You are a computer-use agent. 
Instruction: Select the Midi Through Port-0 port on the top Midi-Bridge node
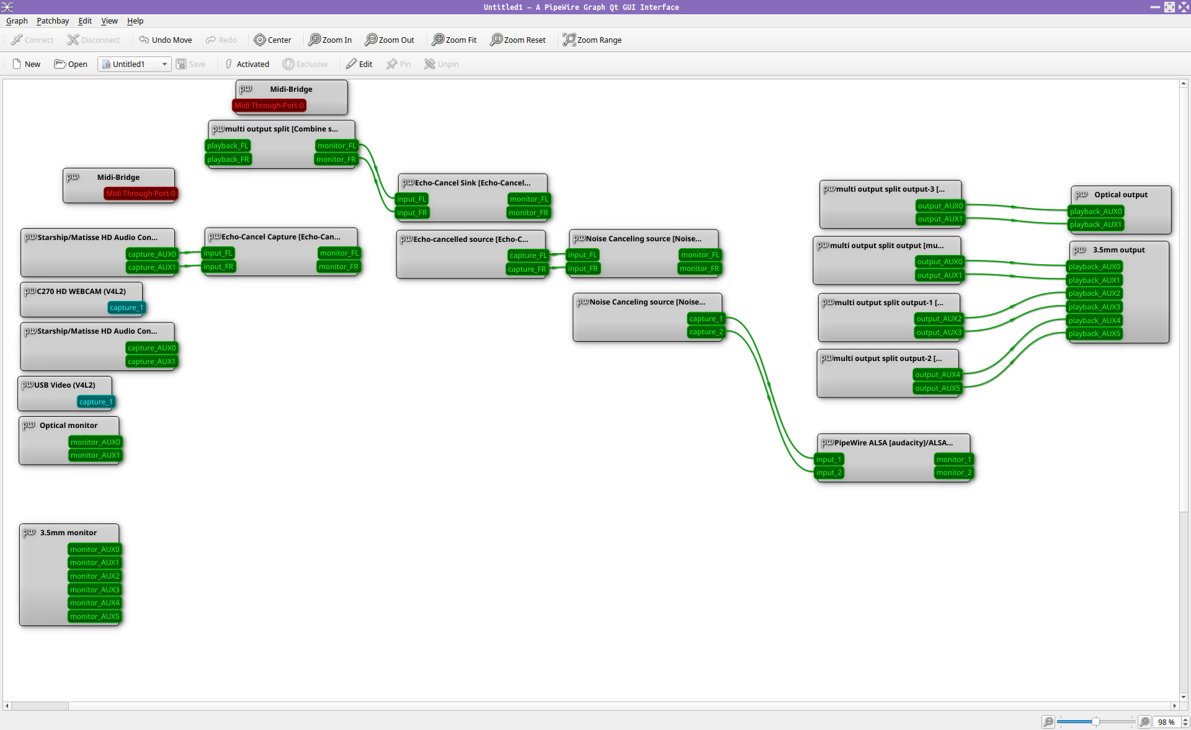[269, 105]
